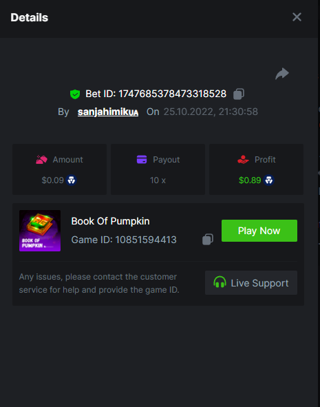
Task: Click the bet date 25.10.2022 timestamp
Action: 211,112
